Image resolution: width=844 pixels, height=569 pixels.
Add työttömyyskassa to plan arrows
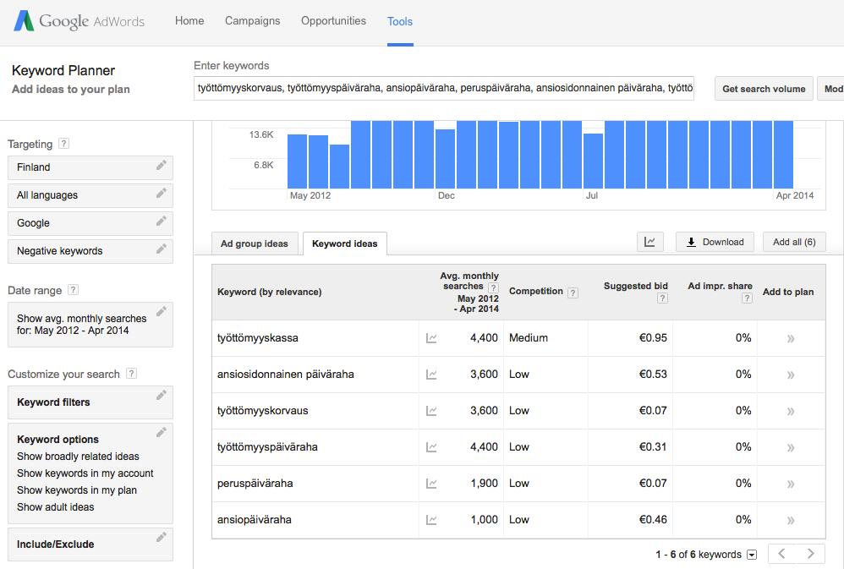click(x=790, y=338)
